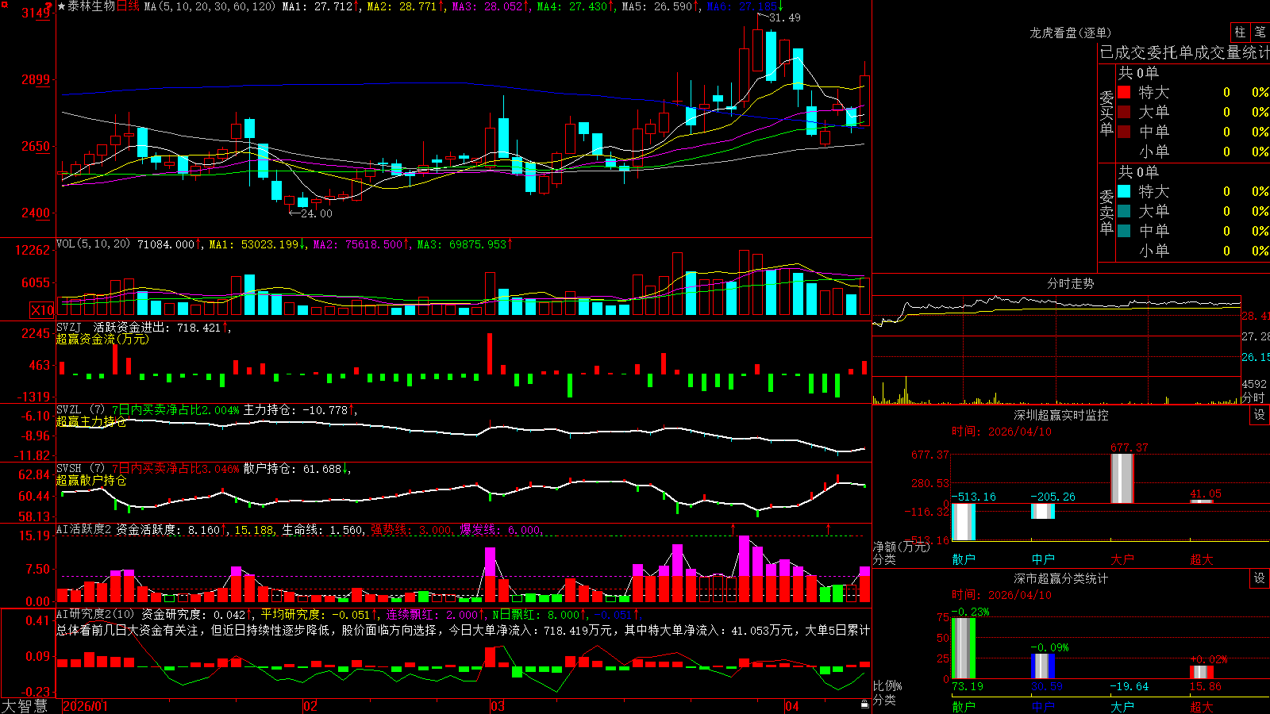The image size is (1270, 714).
Task: Click the 03 month marker on the time axis
Action: click(498, 706)
